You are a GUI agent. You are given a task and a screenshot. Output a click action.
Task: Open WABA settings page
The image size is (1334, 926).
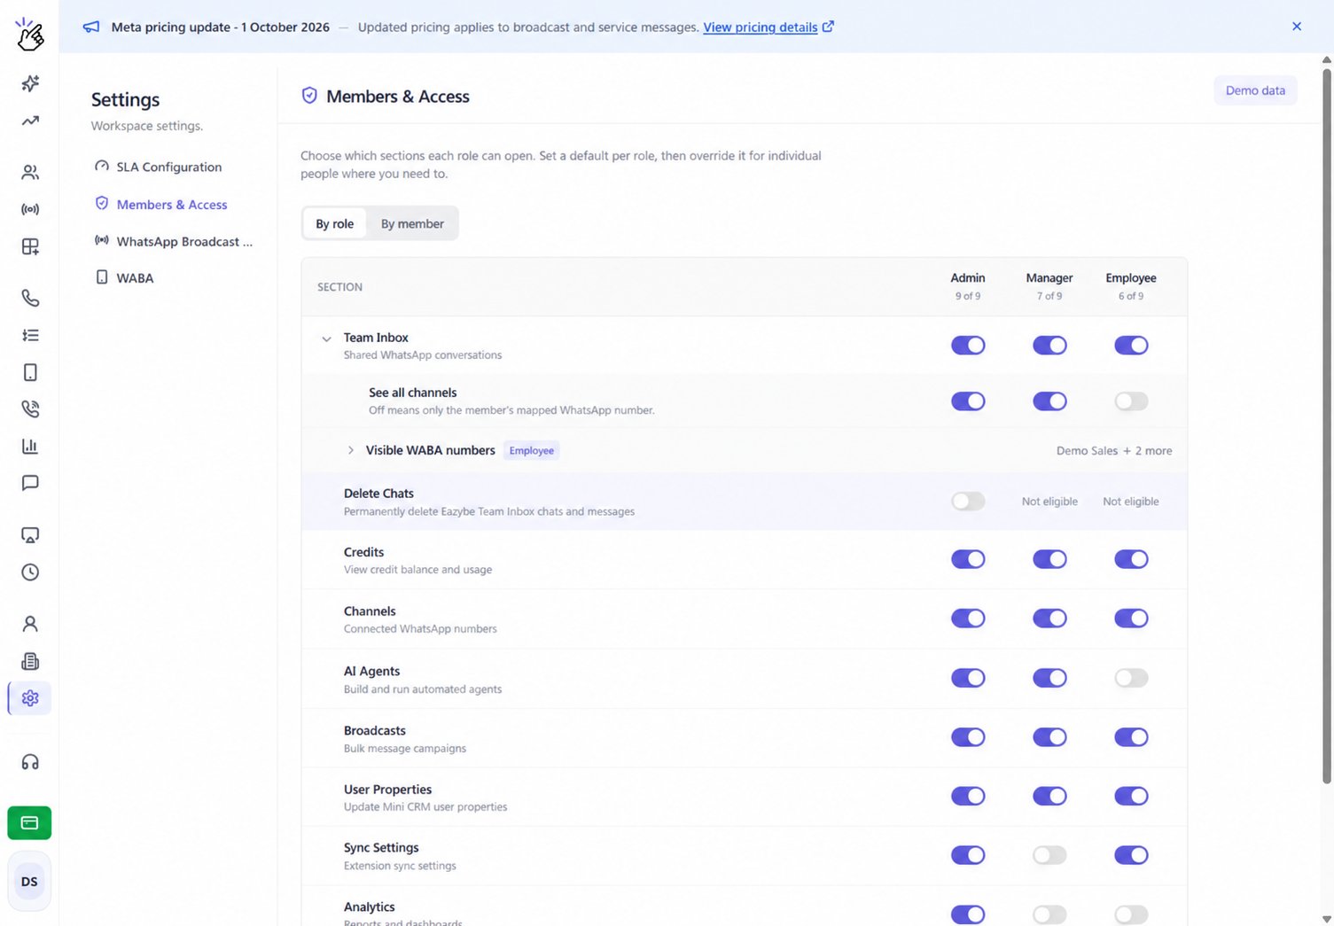(x=125, y=277)
